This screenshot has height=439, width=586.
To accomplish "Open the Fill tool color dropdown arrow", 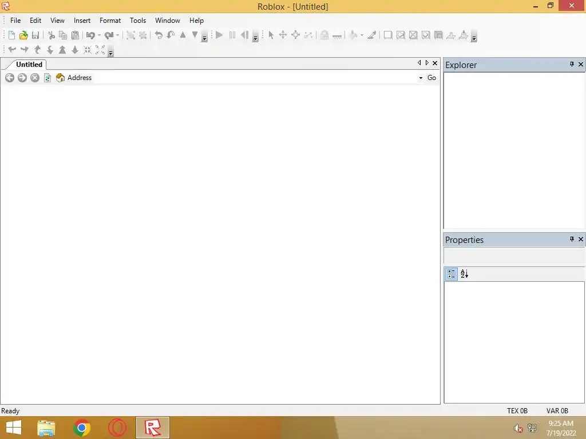I will click(362, 35).
